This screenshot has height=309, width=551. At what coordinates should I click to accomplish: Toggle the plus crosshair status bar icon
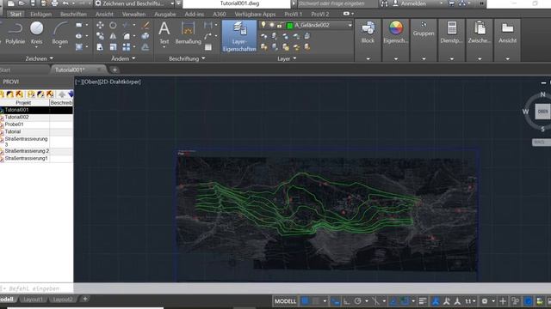pyautogui.click(x=503, y=301)
